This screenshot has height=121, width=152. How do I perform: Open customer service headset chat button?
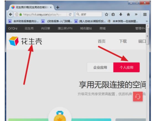[x=138, y=96]
